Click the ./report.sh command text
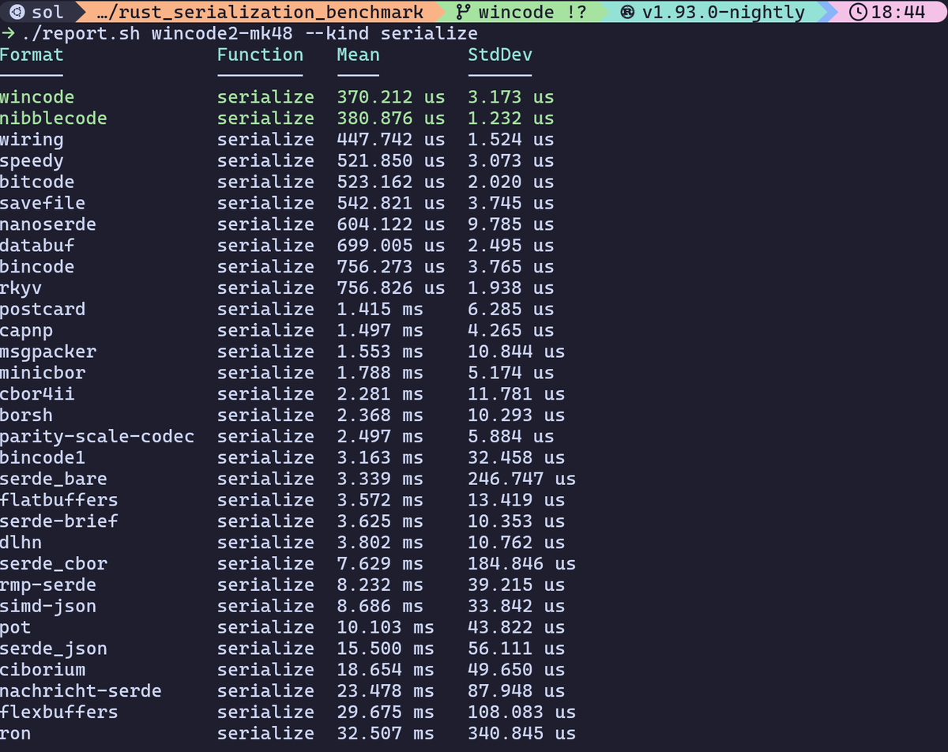948x752 pixels. tap(79, 33)
